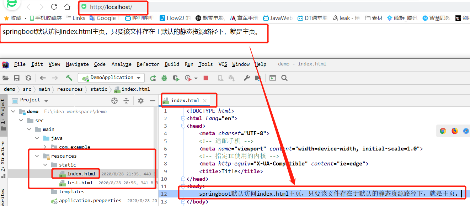Click the Settings wrench icon
The width and height of the screenshot is (470, 206).
click(247, 78)
